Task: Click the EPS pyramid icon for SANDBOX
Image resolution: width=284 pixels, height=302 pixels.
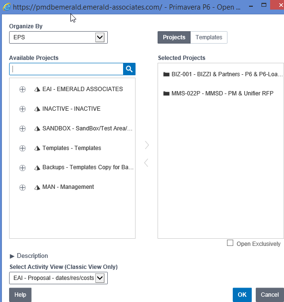Action: tap(37, 128)
